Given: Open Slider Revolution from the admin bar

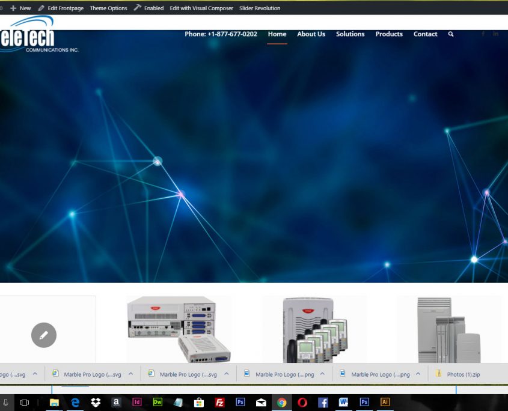Looking at the screenshot, I should [260, 8].
